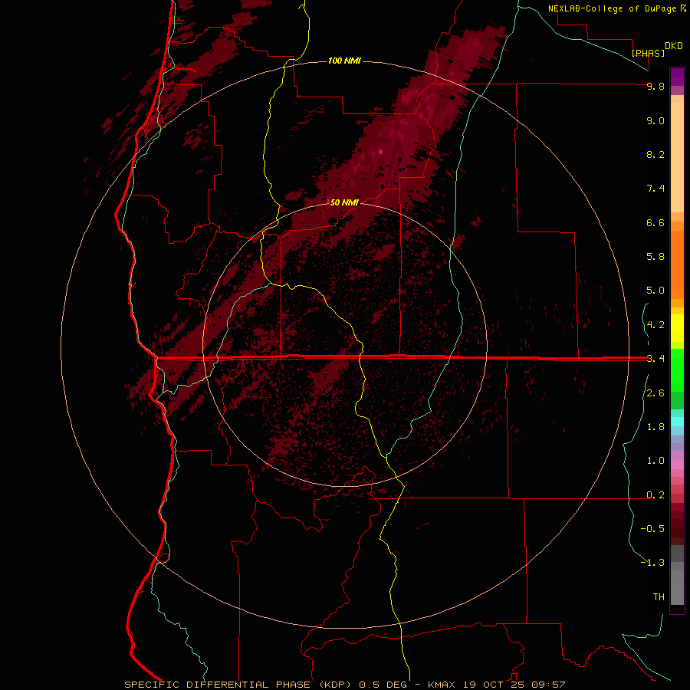The height and width of the screenshot is (690, 690).
Task: Click the 2.6 scale value
Action: 655,393
